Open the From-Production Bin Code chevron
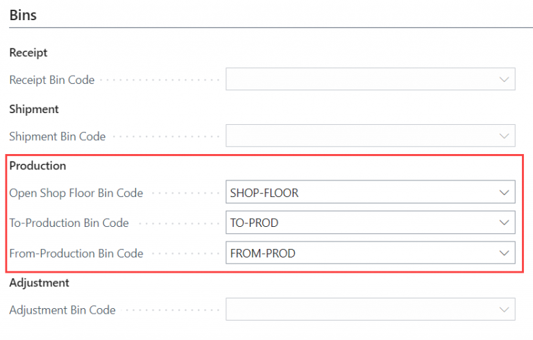 (x=505, y=253)
